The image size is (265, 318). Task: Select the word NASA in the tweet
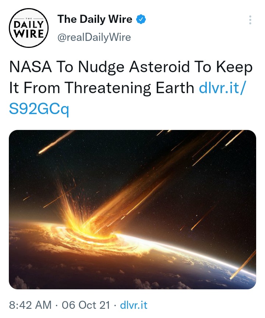point(31,67)
